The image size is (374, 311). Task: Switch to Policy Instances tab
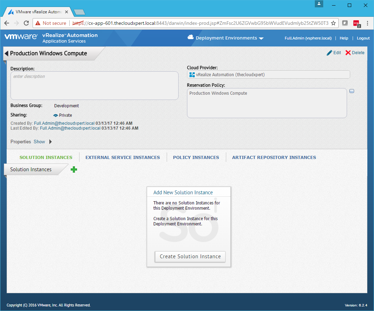196,158
